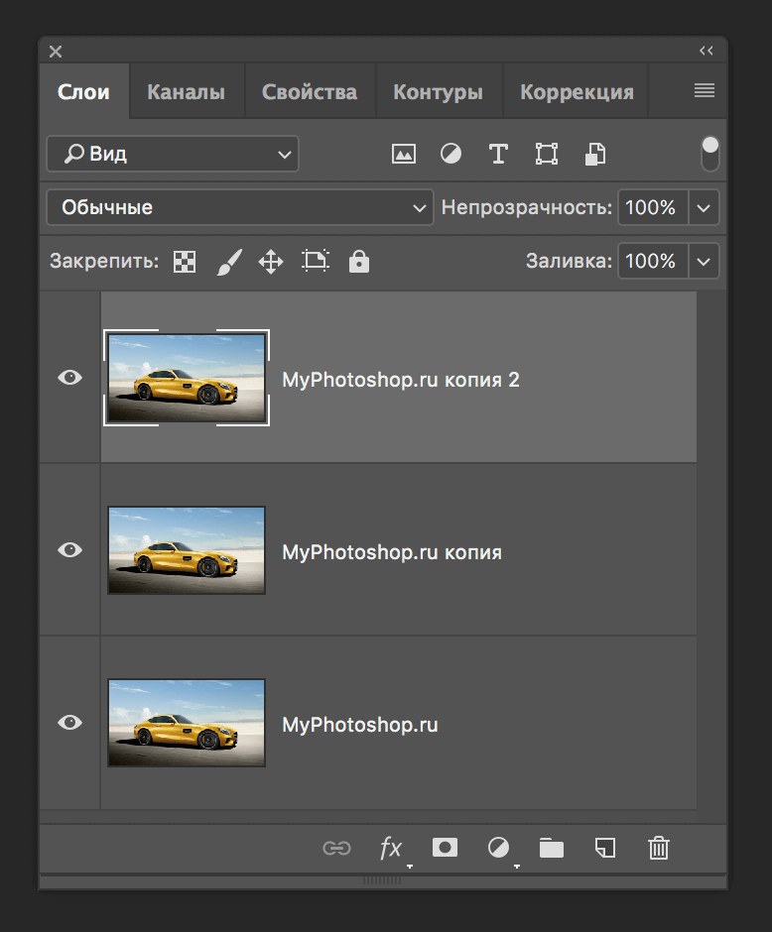This screenshot has height=932, width=772.
Task: Filter layers by pixel image type
Action: (403, 154)
